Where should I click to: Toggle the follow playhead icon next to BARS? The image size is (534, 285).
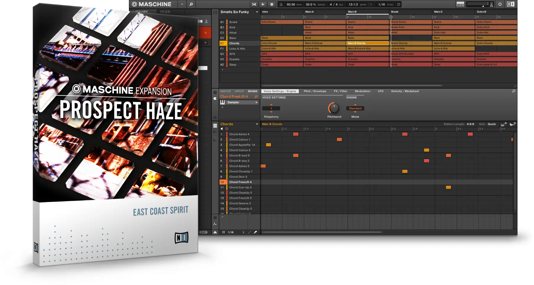370,4
